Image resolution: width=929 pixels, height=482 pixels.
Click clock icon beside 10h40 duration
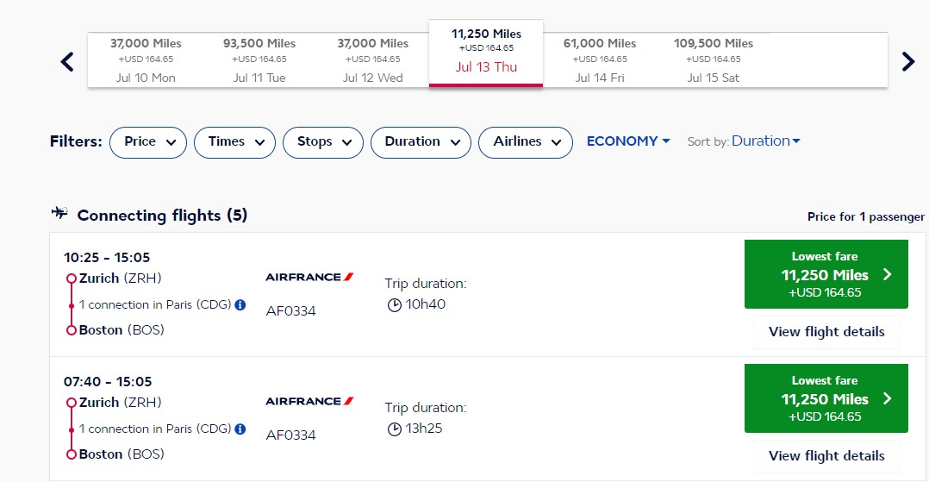(395, 304)
